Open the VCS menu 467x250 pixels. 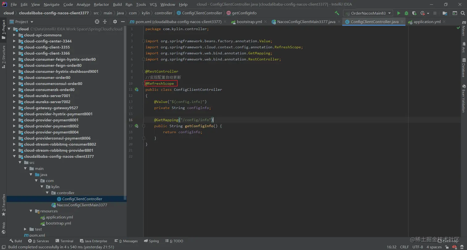tap(153, 4)
